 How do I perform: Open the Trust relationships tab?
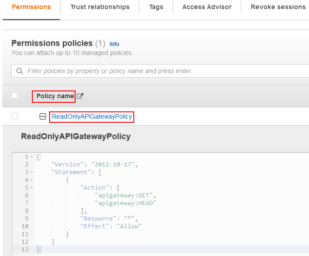pos(100,7)
